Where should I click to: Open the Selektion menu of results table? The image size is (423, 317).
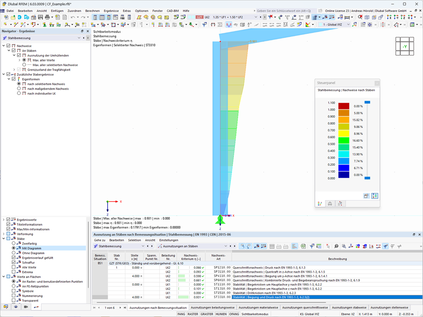click(x=134, y=240)
